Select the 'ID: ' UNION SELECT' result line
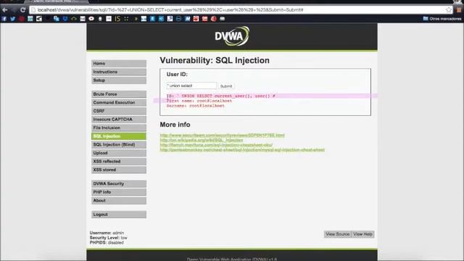The height and width of the screenshot is (261, 464). 220,96
